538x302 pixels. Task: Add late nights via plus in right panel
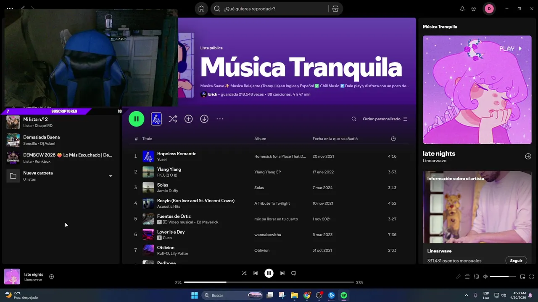(x=528, y=156)
